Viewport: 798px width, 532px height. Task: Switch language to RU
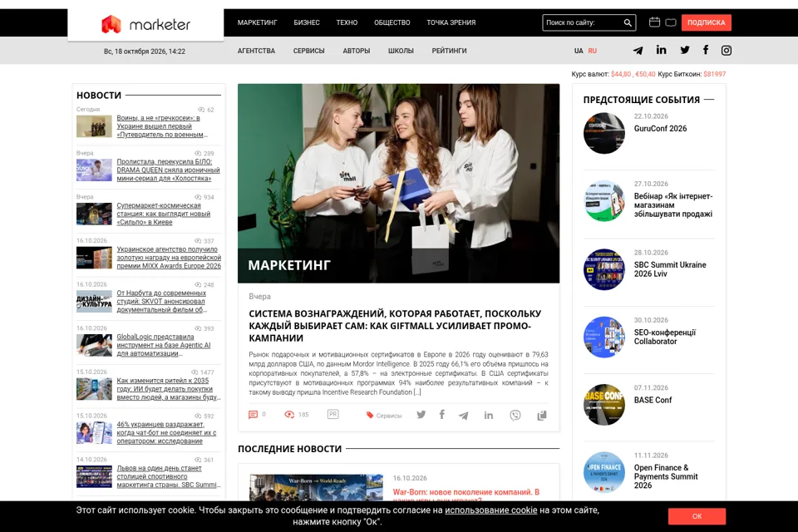point(593,51)
